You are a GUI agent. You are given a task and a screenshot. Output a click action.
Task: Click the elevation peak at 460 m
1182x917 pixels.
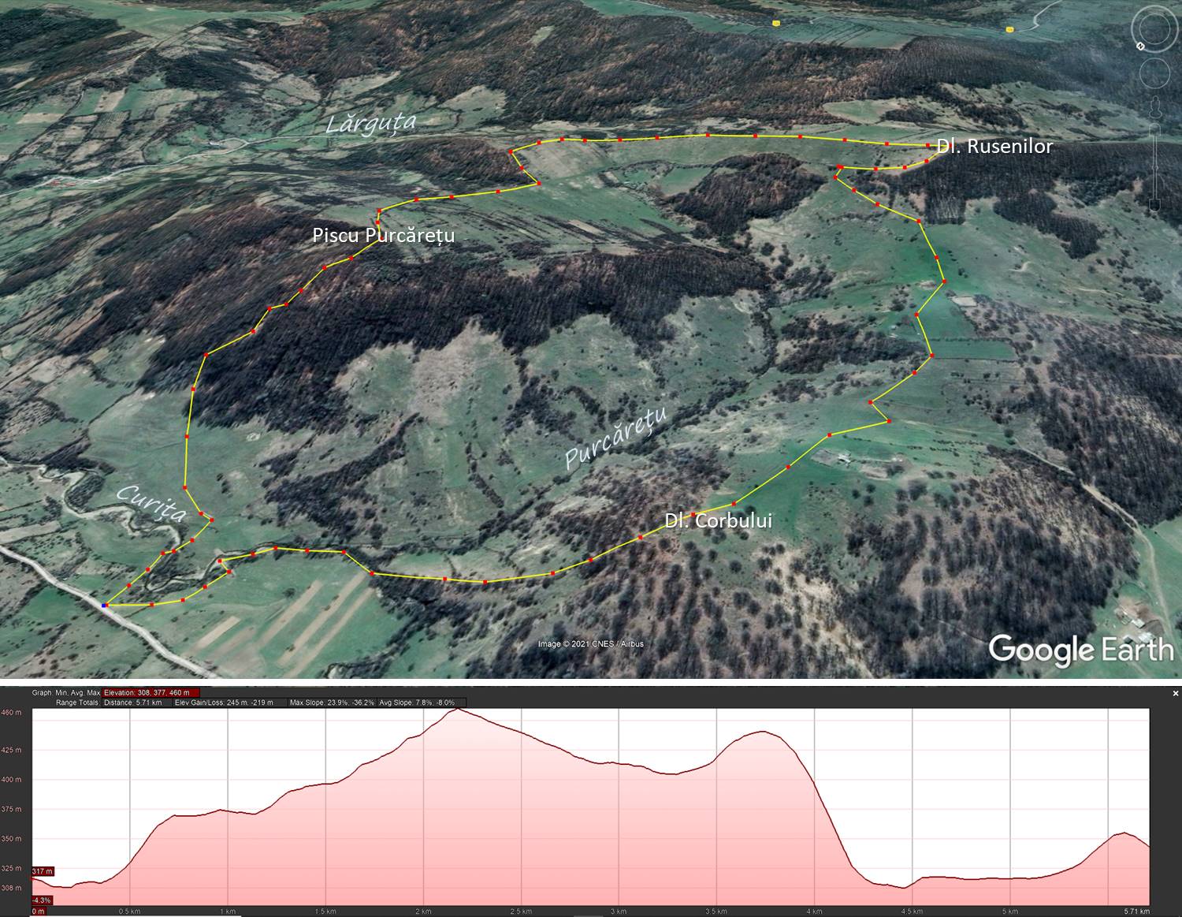pos(458,710)
